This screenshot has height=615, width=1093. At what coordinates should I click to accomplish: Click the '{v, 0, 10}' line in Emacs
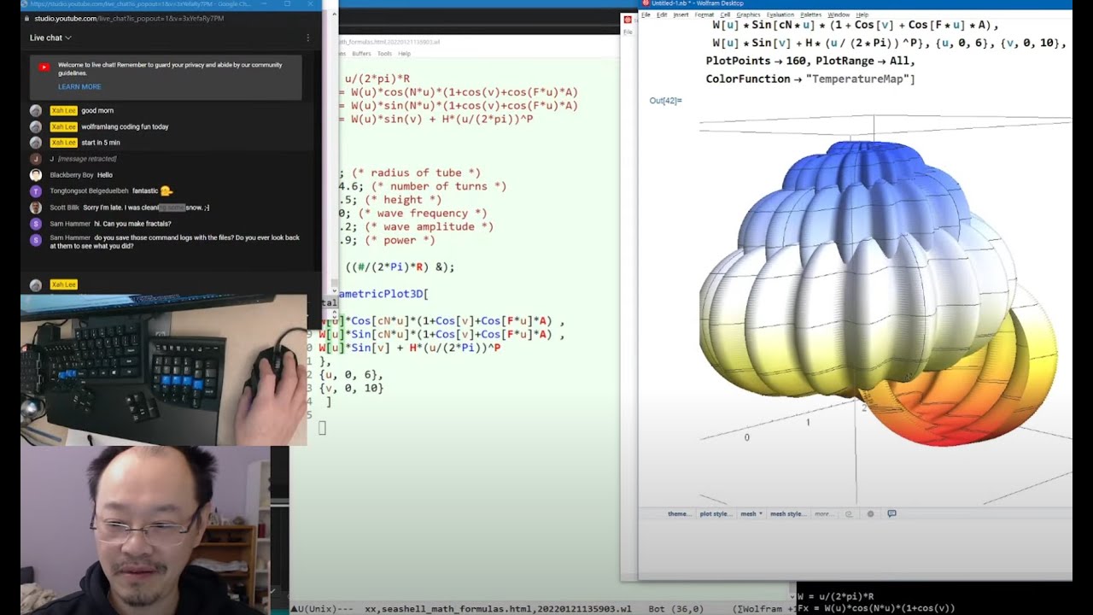coord(351,389)
